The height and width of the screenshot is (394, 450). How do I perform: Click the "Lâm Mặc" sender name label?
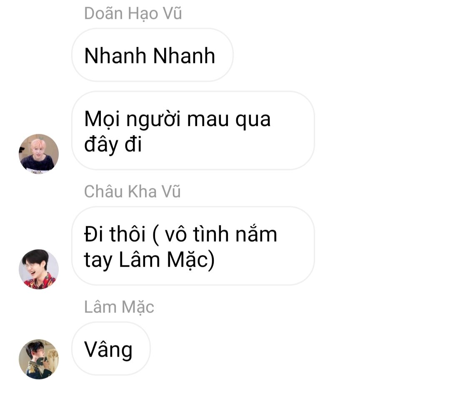[x=119, y=307]
